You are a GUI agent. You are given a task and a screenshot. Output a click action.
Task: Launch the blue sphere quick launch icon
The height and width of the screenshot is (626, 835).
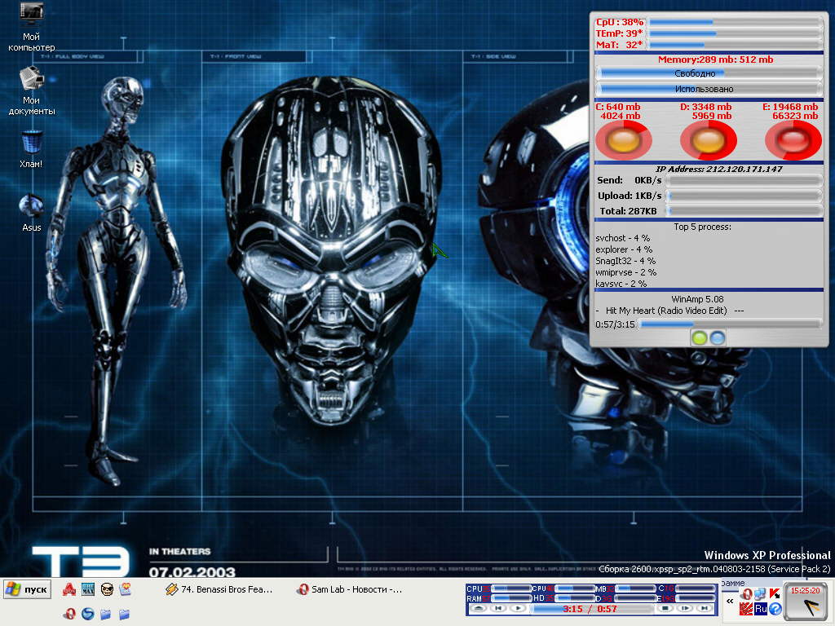pos(88,614)
